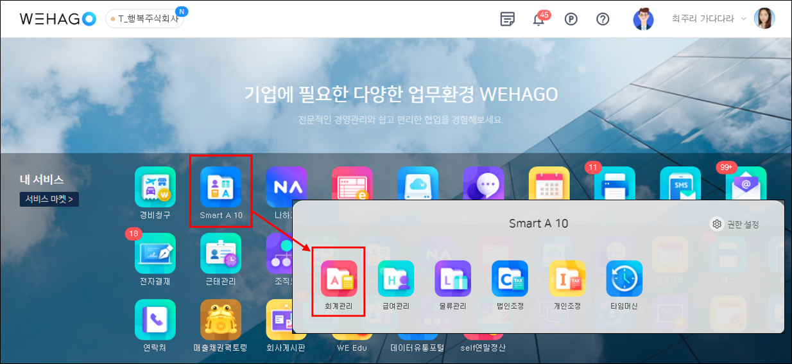Open the help question mark icon

coord(603,19)
